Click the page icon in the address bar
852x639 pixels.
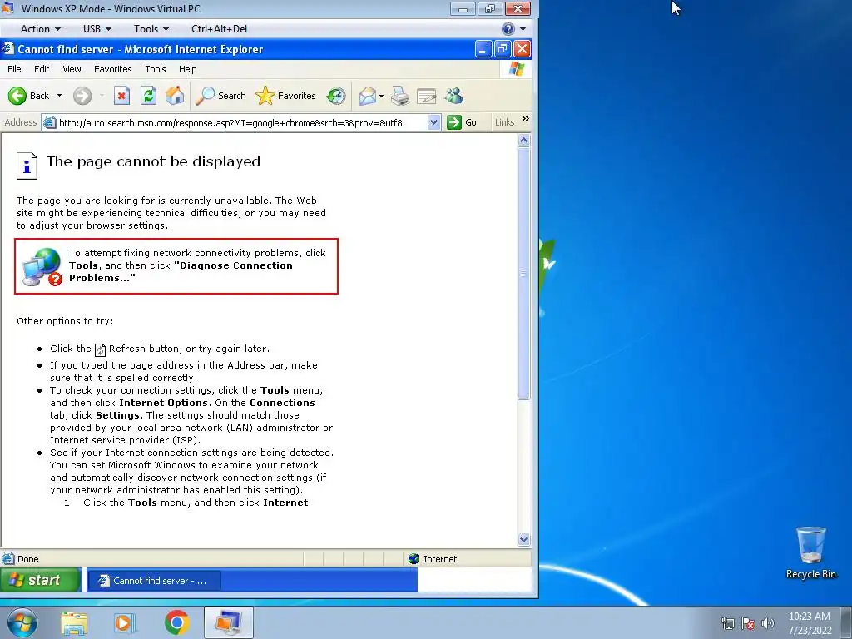pyautogui.click(x=49, y=123)
